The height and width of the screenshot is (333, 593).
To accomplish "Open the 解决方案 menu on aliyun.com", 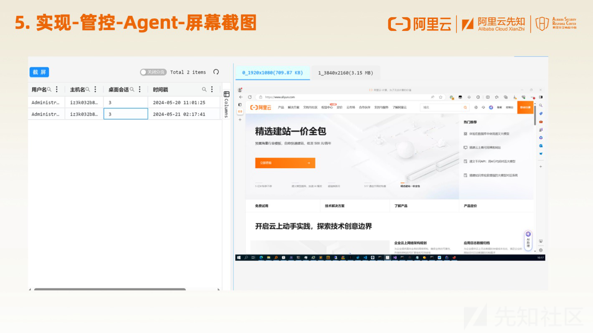I will point(294,107).
